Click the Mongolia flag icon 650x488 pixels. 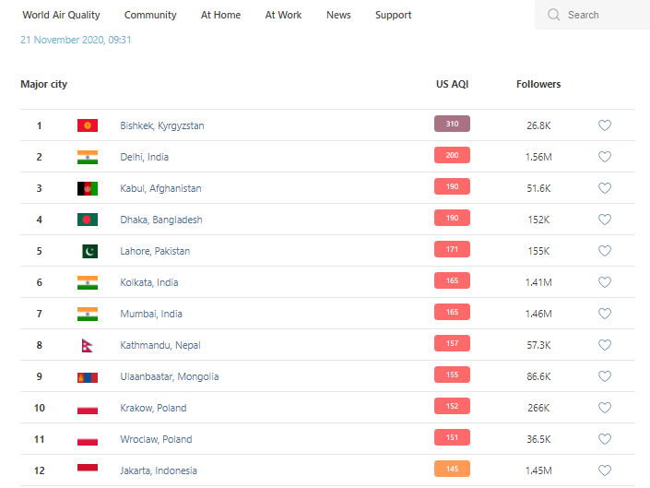click(88, 376)
